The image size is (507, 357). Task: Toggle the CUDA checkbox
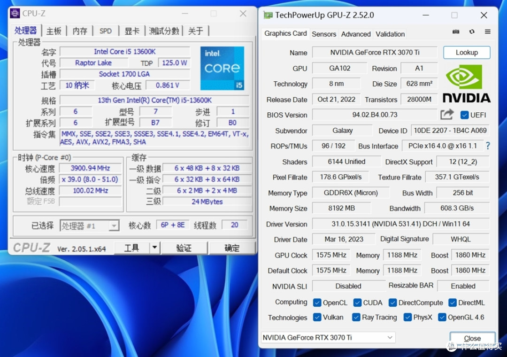[357, 303]
